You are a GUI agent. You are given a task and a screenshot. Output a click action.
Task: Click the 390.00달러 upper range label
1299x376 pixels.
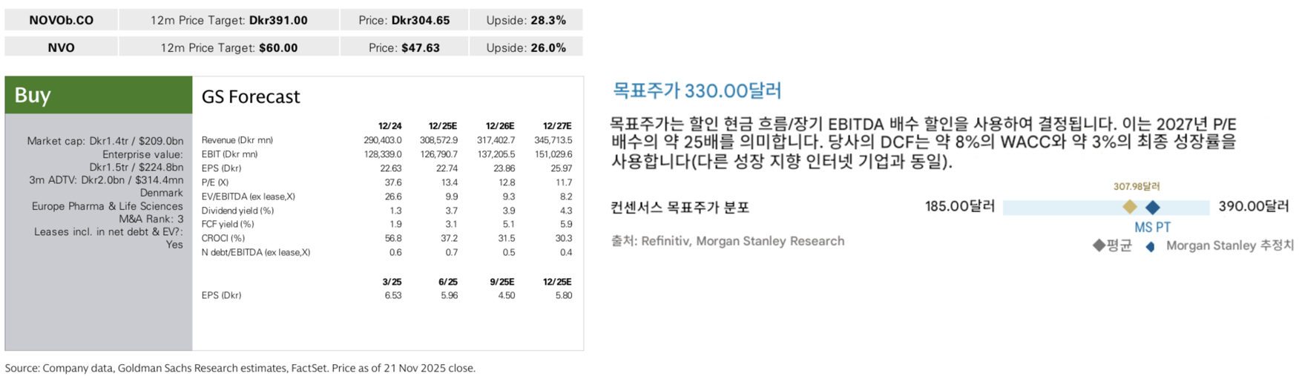point(1253,206)
